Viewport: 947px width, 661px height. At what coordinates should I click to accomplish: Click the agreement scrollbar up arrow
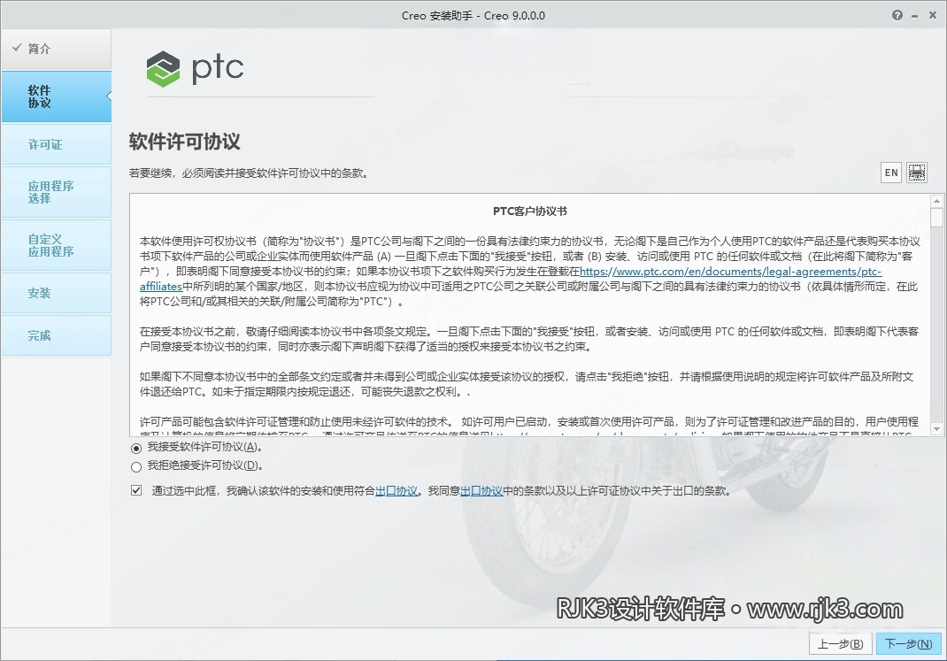click(936, 201)
